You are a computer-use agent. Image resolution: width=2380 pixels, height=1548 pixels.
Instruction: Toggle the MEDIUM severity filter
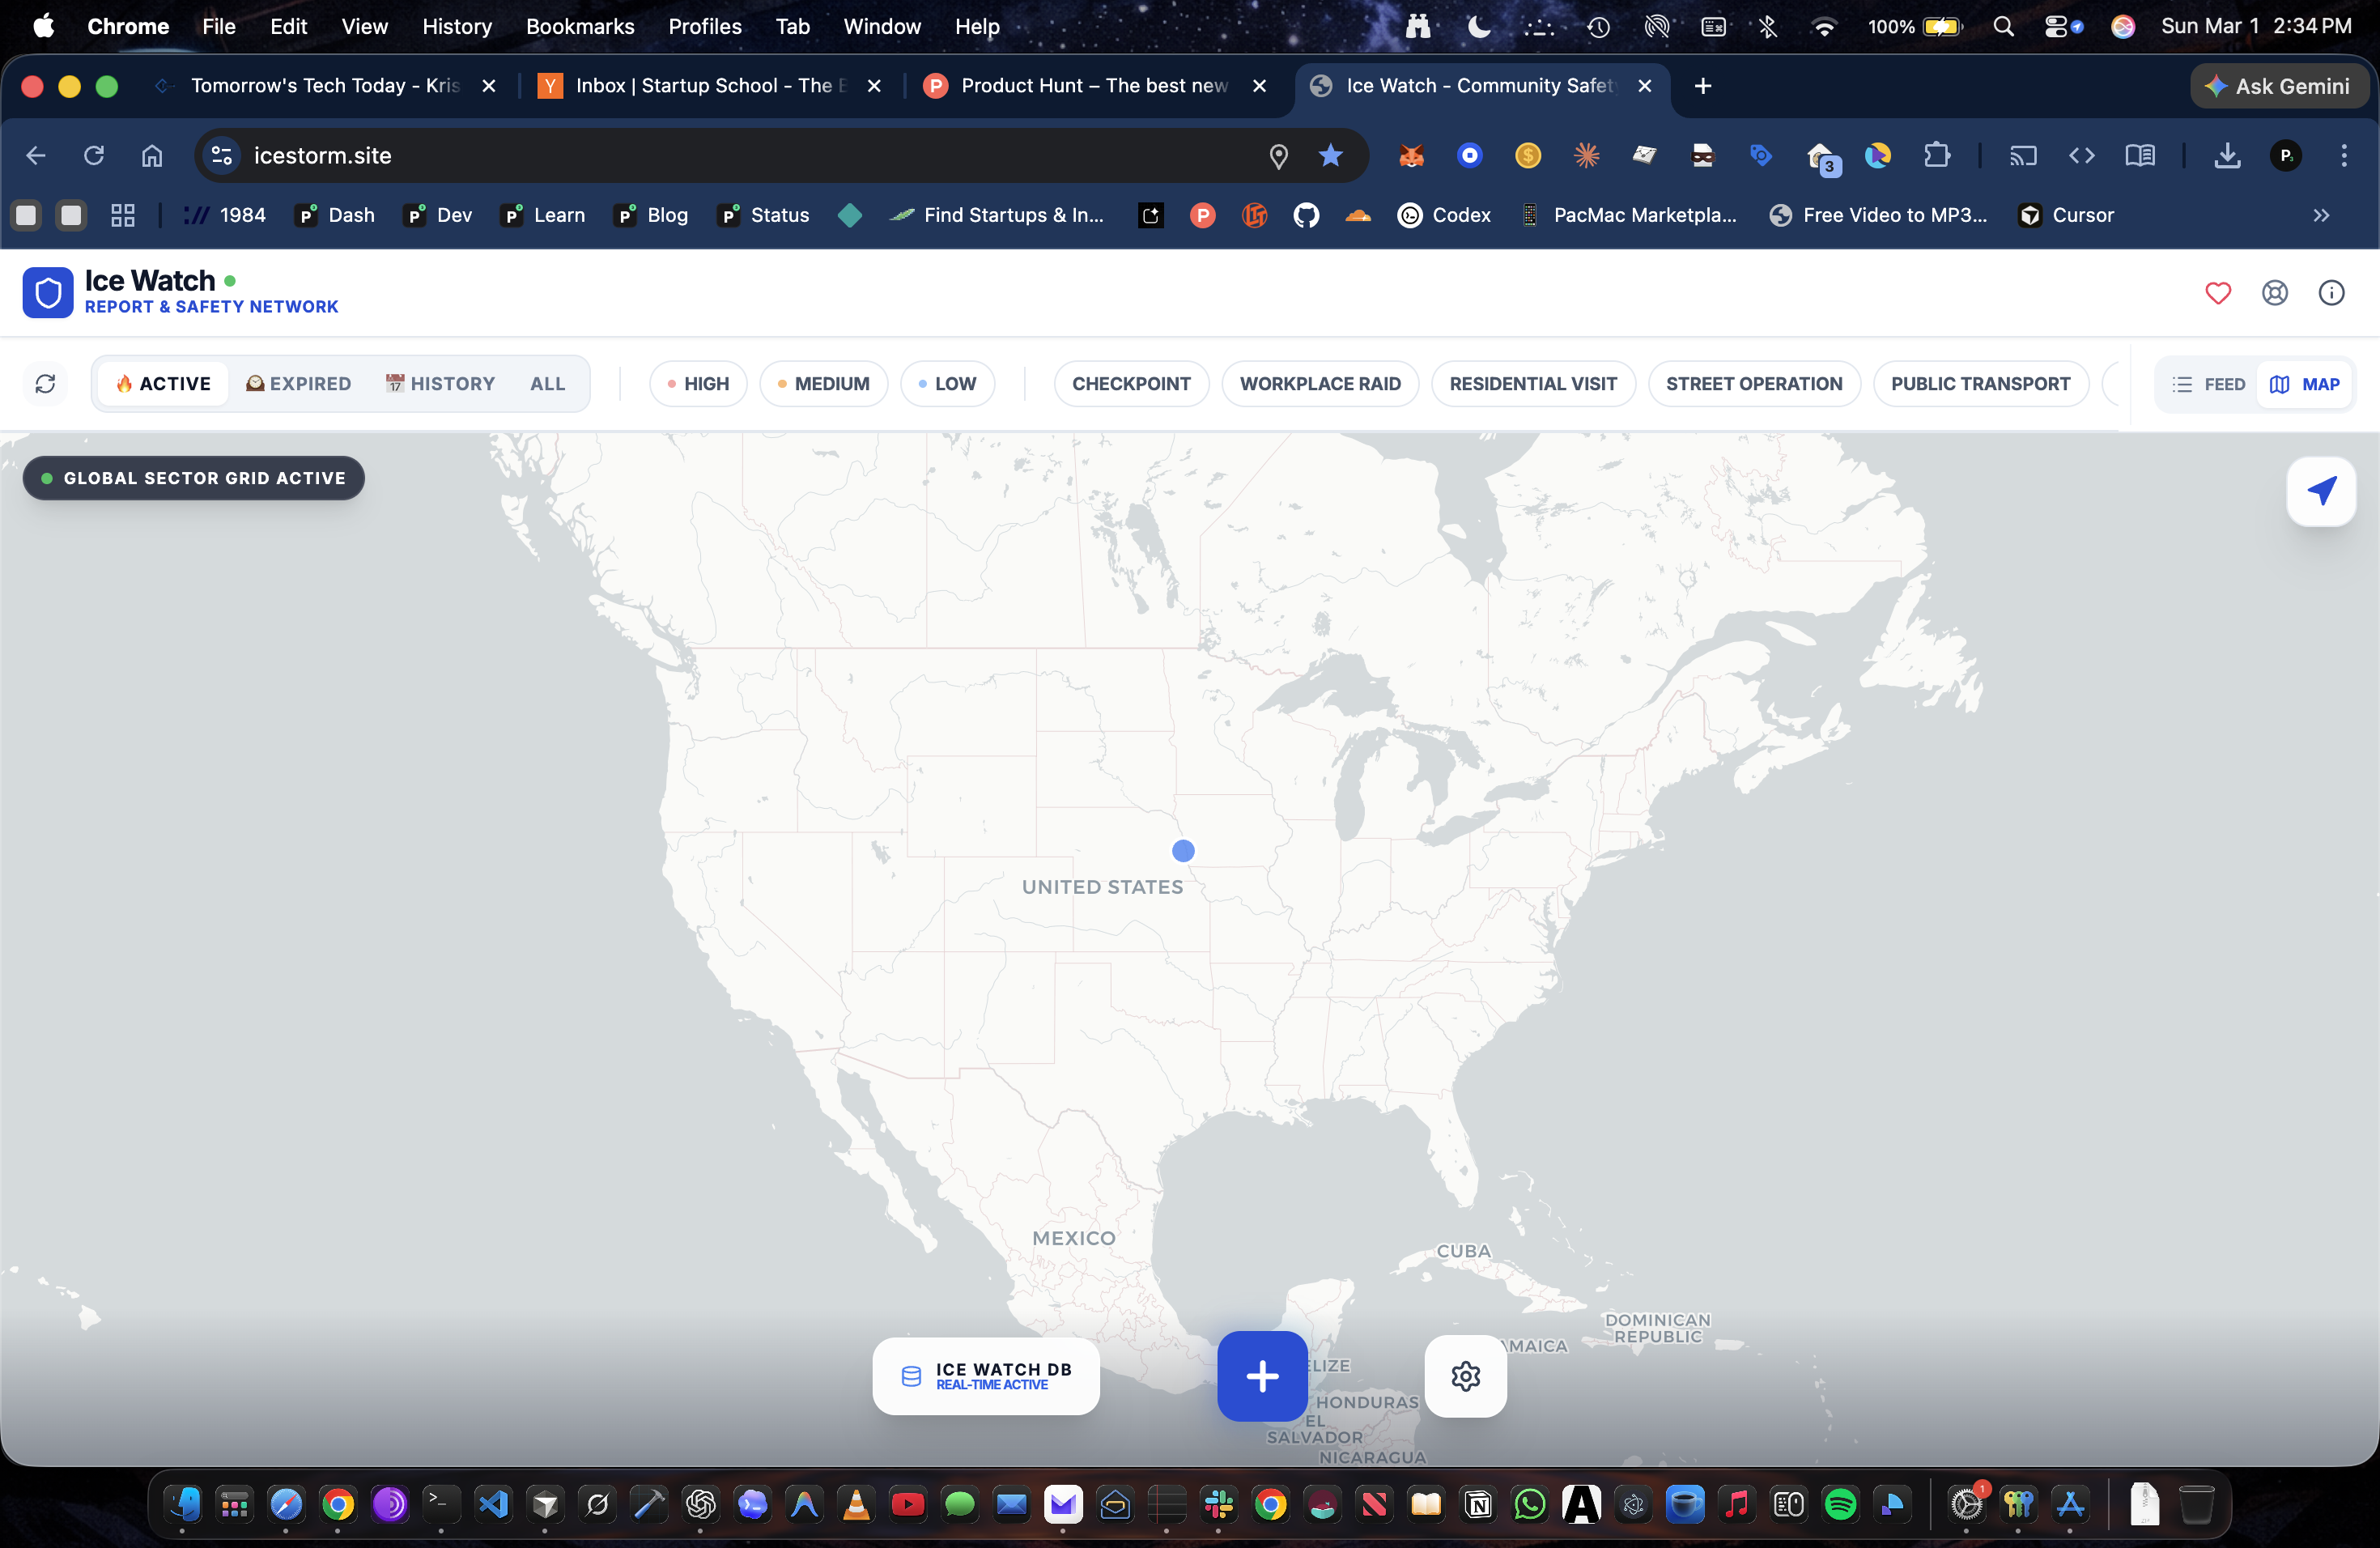point(823,383)
